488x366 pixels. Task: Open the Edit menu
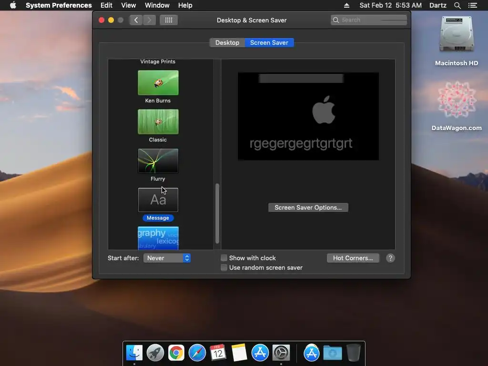click(106, 5)
